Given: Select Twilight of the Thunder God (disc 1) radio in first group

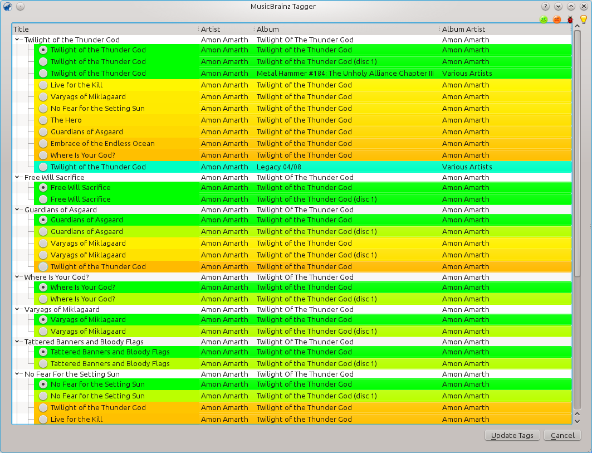Looking at the screenshot, I should click(43, 62).
